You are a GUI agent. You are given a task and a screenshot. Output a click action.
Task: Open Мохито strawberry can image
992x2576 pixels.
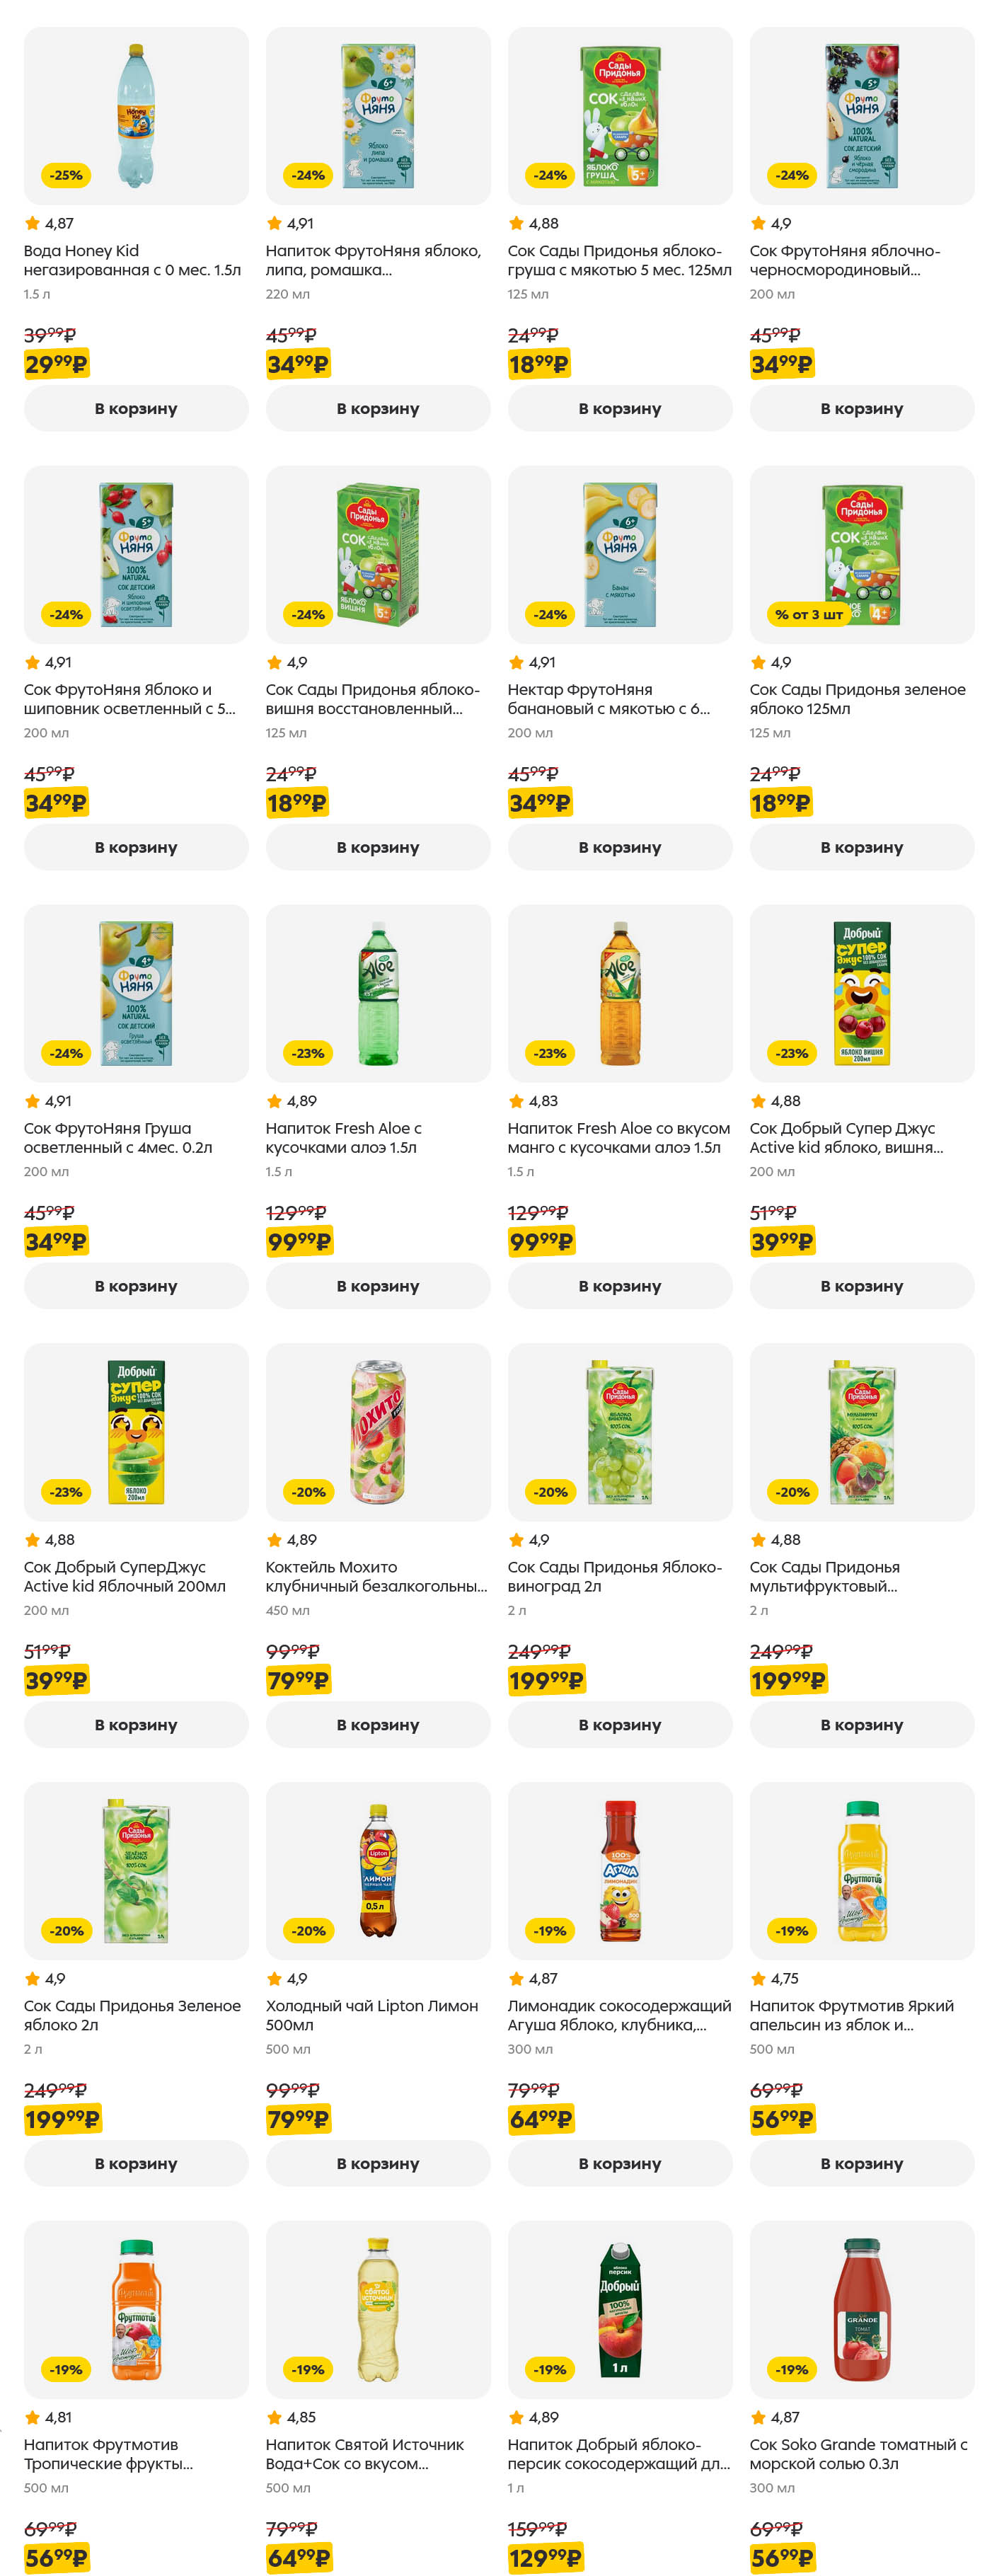coord(377,1431)
